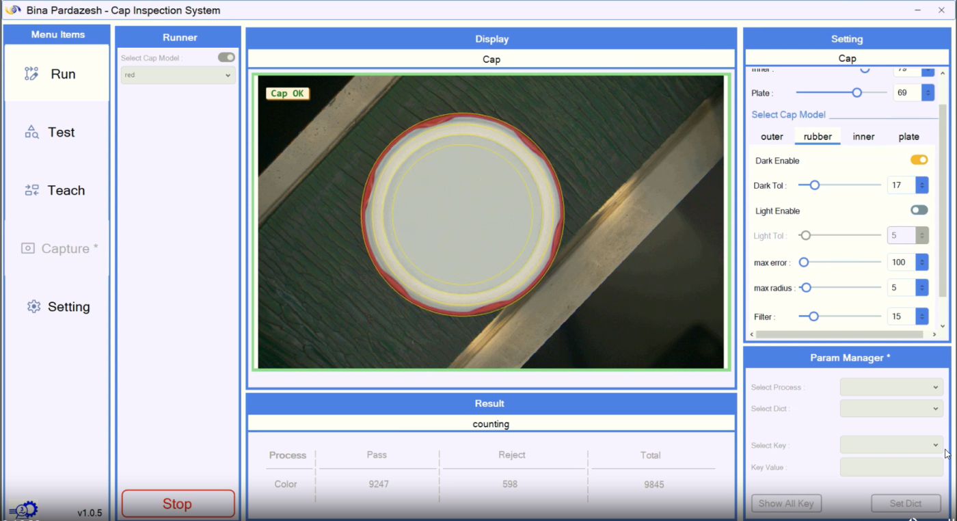This screenshot has height=521, width=957.
Task: Open the Select Key dropdown
Action: point(891,445)
